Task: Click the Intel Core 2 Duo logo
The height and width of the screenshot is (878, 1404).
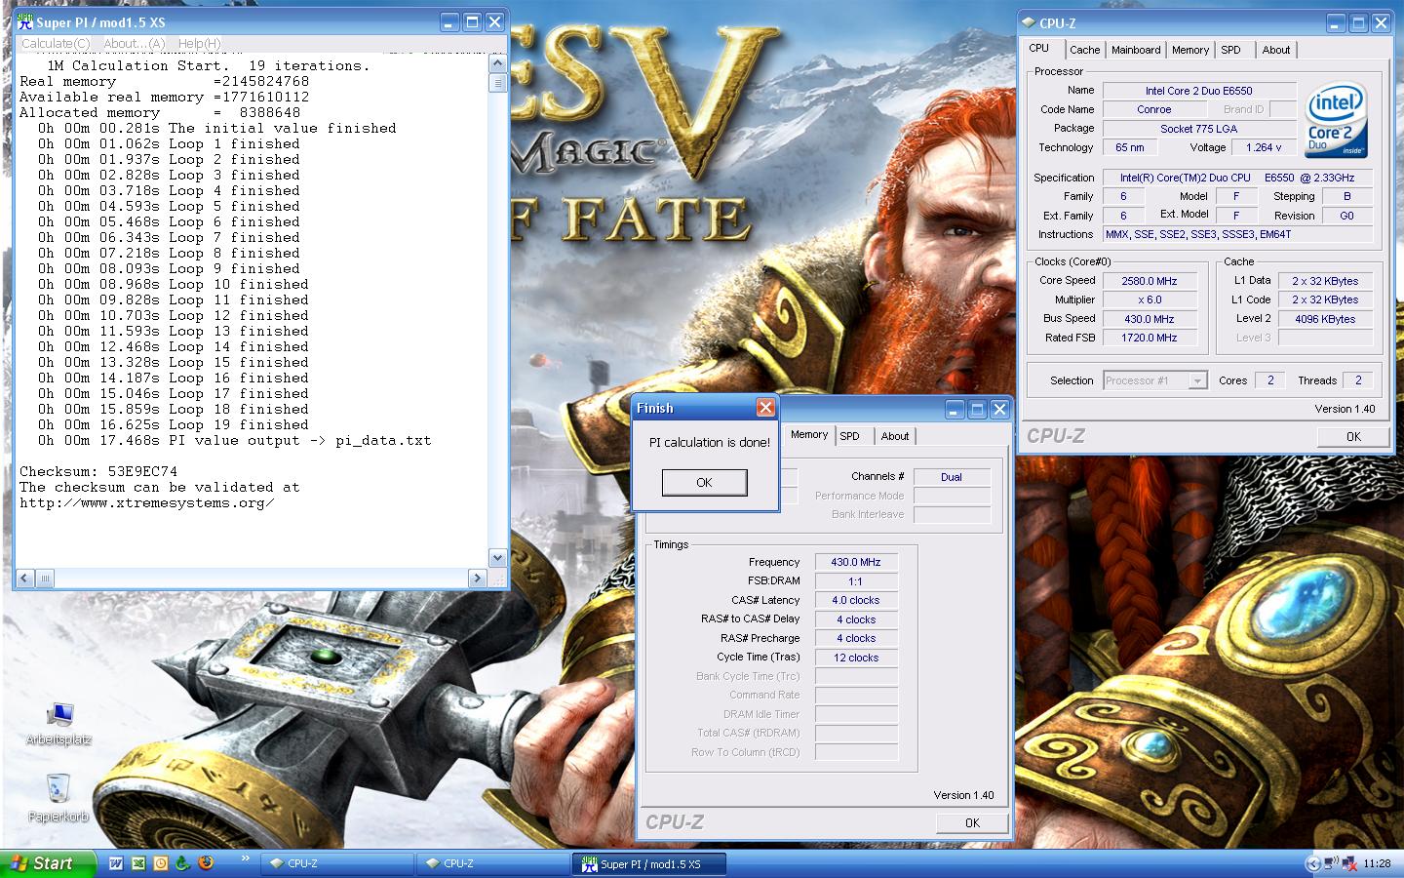Action: (1336, 120)
